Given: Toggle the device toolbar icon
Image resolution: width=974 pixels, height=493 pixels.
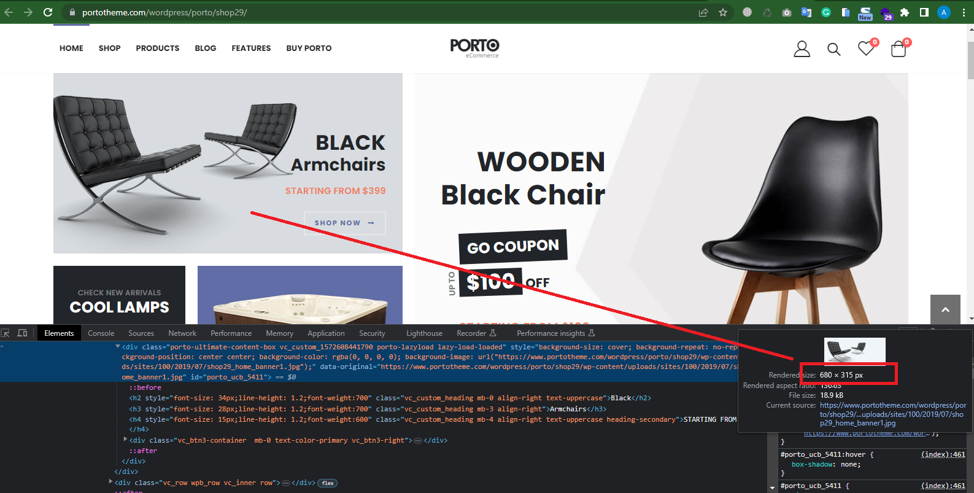Looking at the screenshot, I should 23,333.
